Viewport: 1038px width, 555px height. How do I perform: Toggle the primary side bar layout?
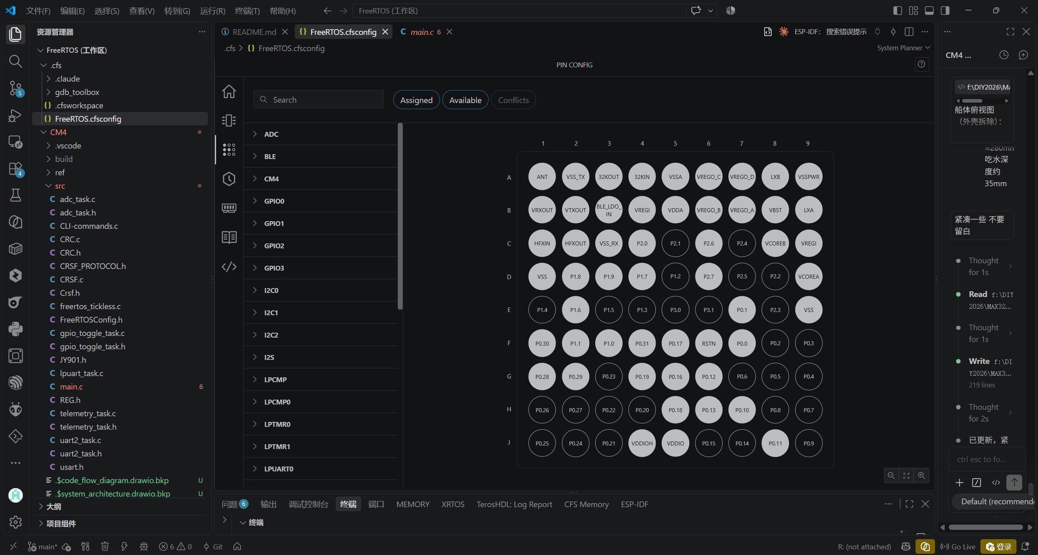(x=898, y=11)
